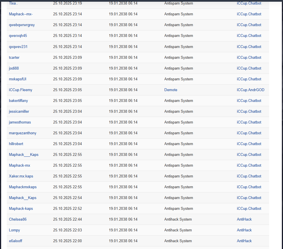Open hillrobert user link
The width and height of the screenshot is (283, 249).
16,144
